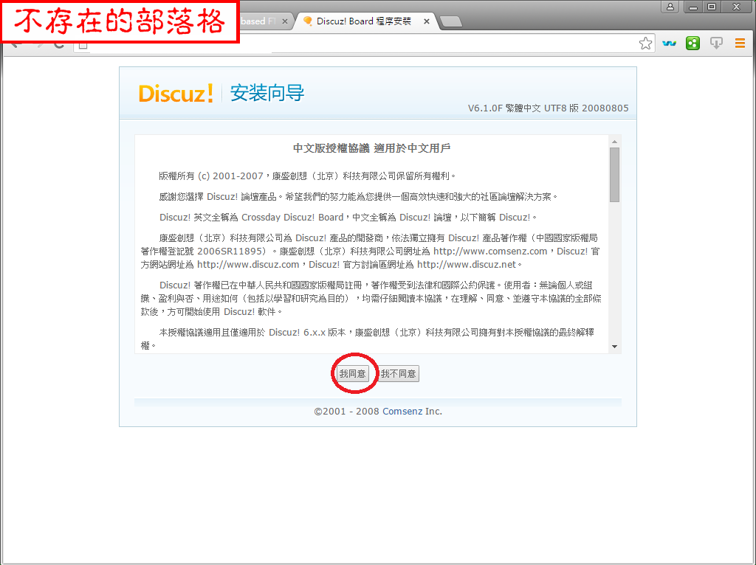Minimize the Chrome window
Viewport: 756px width, 565px height.
click(693, 7)
